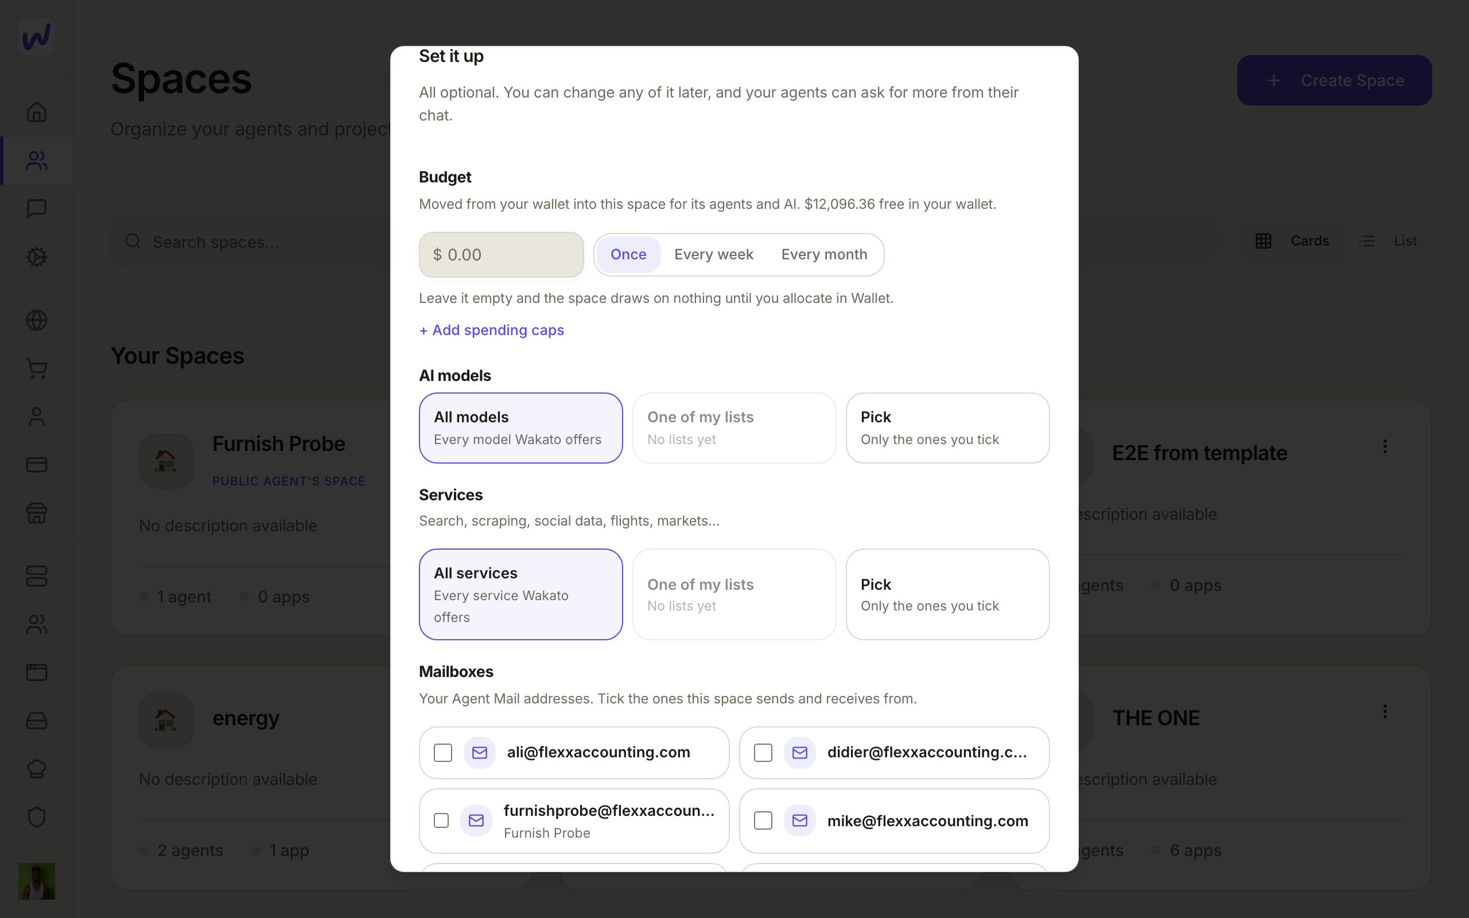
Task: Select Pick under AI models
Action: [947, 428]
